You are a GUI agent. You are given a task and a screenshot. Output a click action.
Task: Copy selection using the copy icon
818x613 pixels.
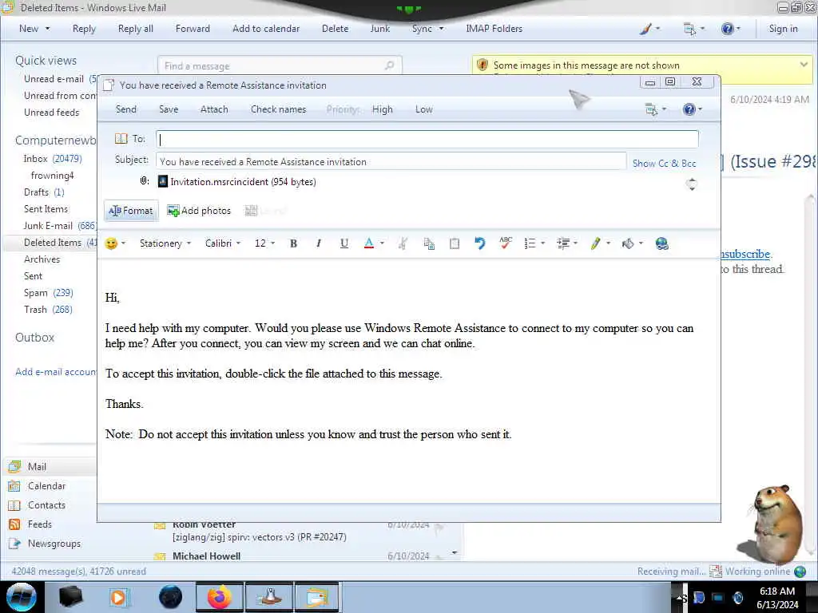[429, 243]
